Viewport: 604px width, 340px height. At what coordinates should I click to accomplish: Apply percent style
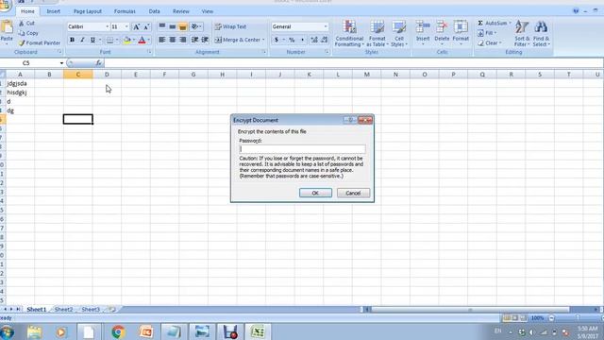(292, 40)
